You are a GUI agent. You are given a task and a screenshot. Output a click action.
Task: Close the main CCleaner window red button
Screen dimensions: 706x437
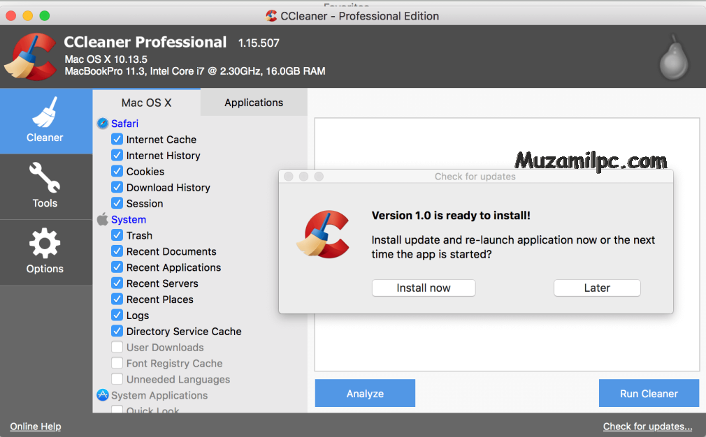[x=10, y=16]
